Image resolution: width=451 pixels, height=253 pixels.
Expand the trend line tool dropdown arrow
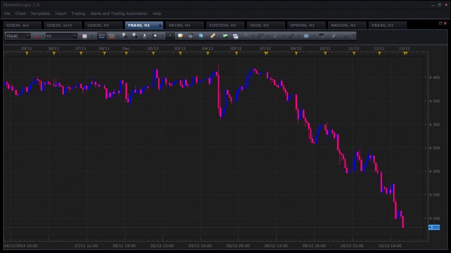(253, 36)
